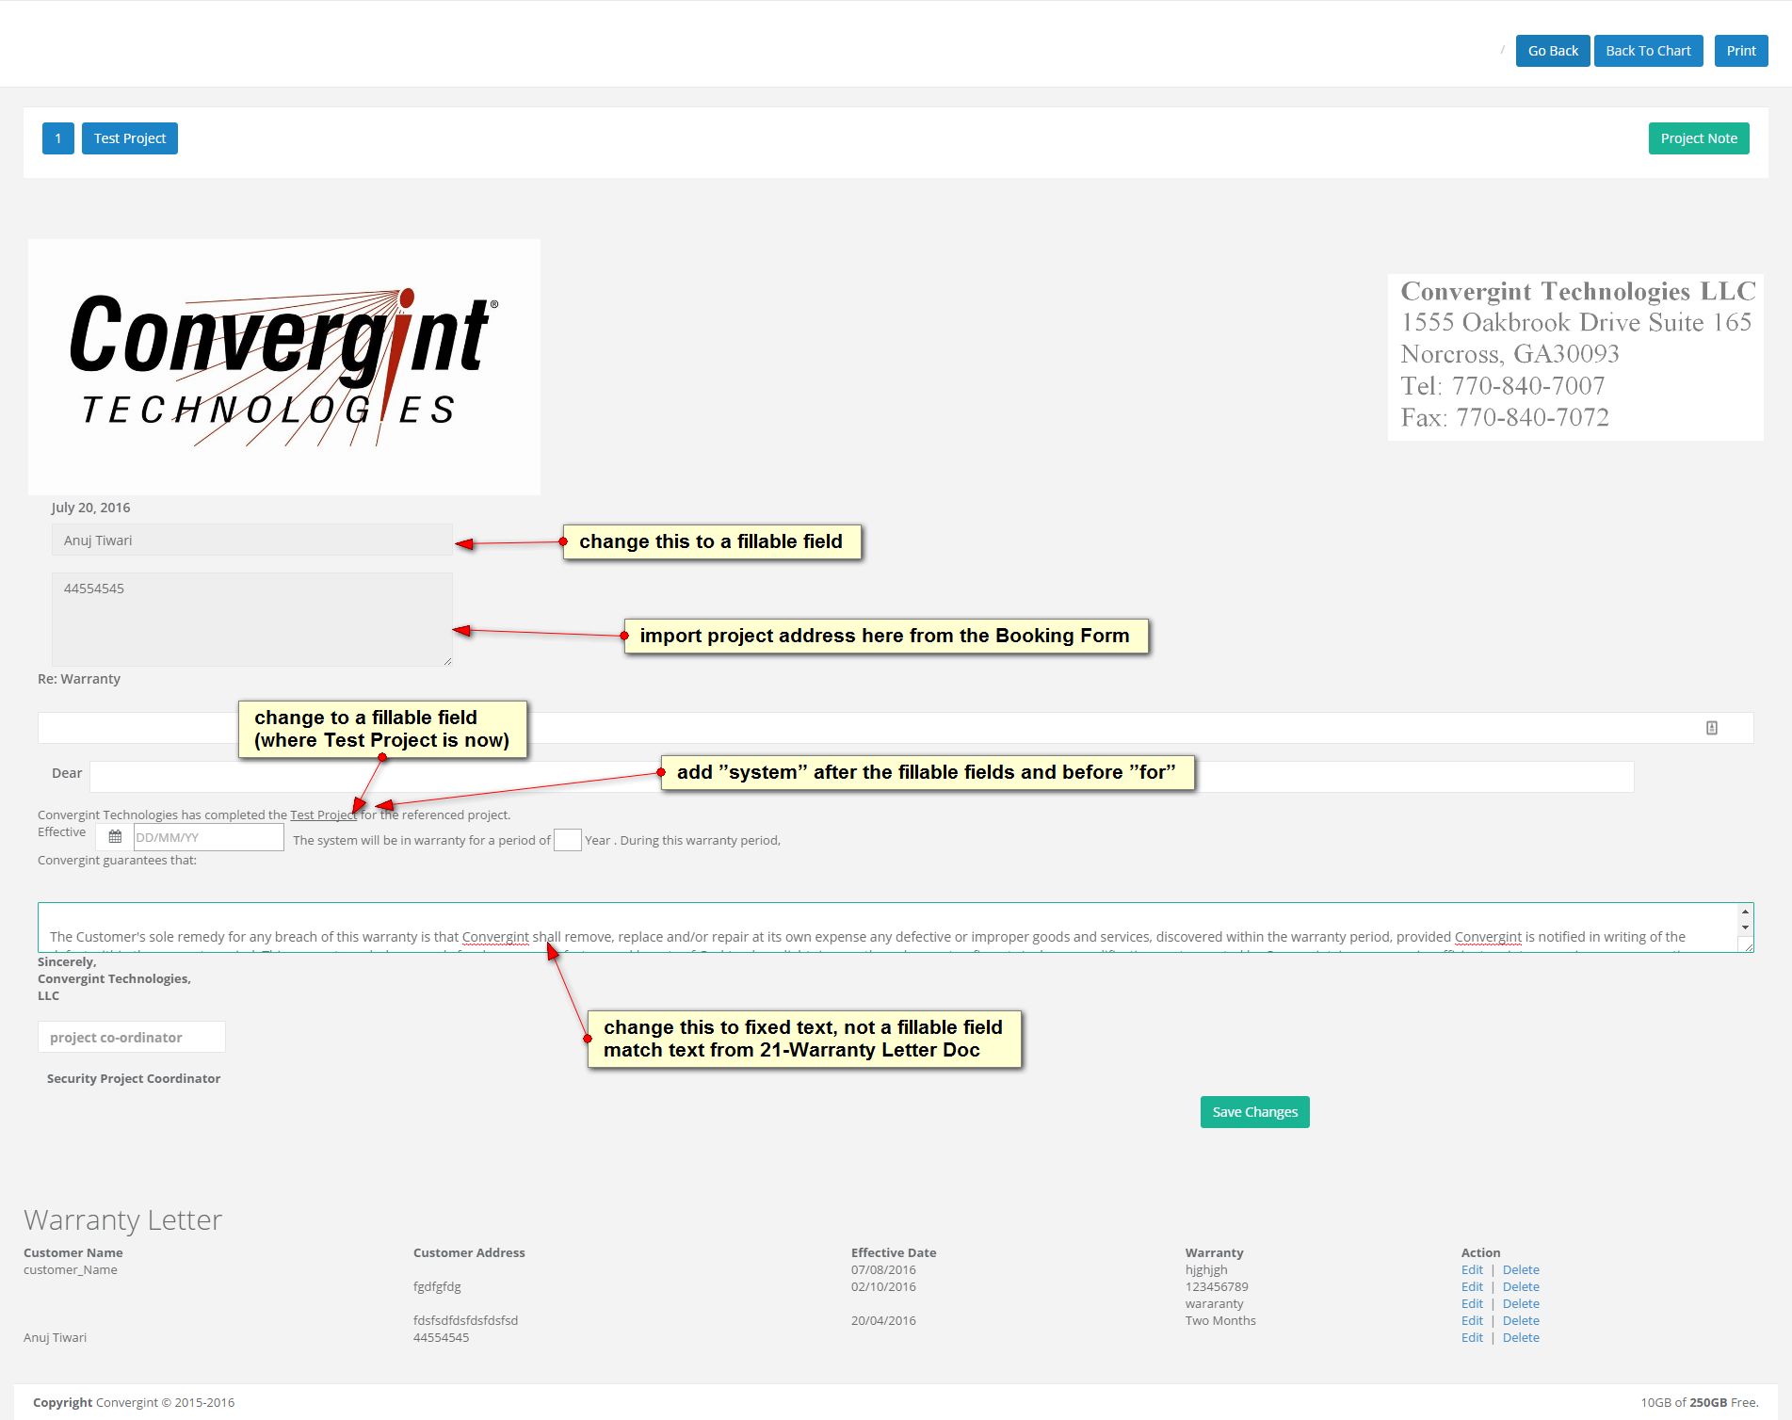Click the Go Back button

[x=1553, y=51]
